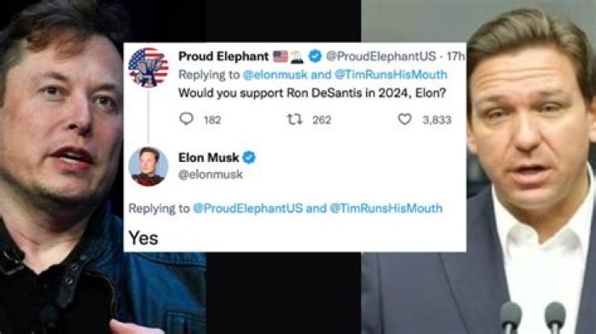Open Elon Musk's profile avatar

tap(148, 166)
